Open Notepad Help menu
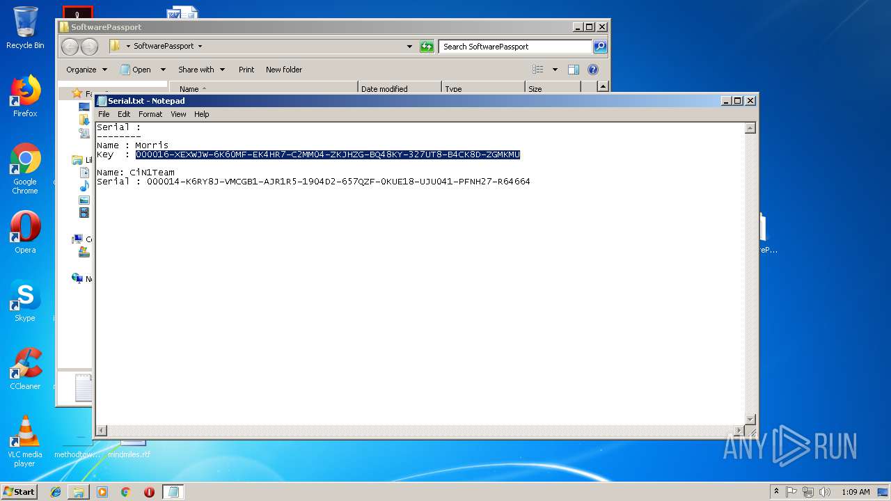The height and width of the screenshot is (501, 891). [202, 114]
